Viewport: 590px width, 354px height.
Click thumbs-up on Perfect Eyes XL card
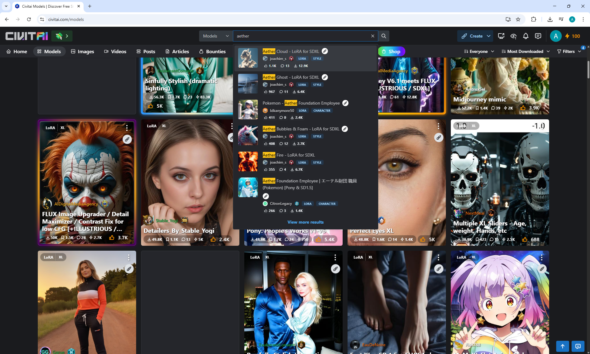[423, 239]
